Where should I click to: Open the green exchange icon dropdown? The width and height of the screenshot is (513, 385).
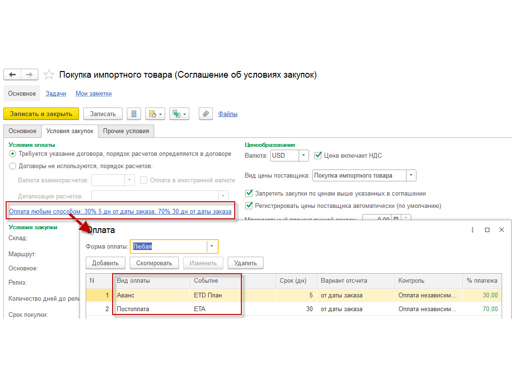click(x=179, y=114)
